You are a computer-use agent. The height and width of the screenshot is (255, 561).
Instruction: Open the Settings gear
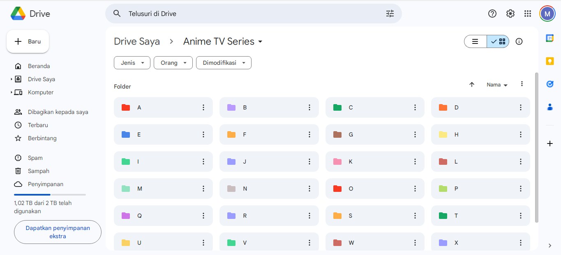coord(510,14)
